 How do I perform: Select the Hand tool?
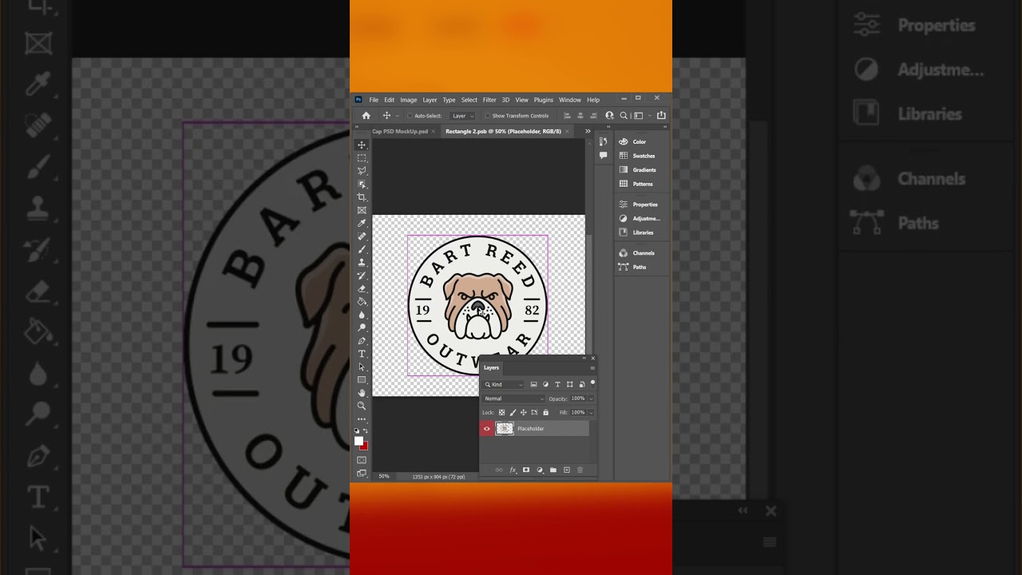point(362,393)
